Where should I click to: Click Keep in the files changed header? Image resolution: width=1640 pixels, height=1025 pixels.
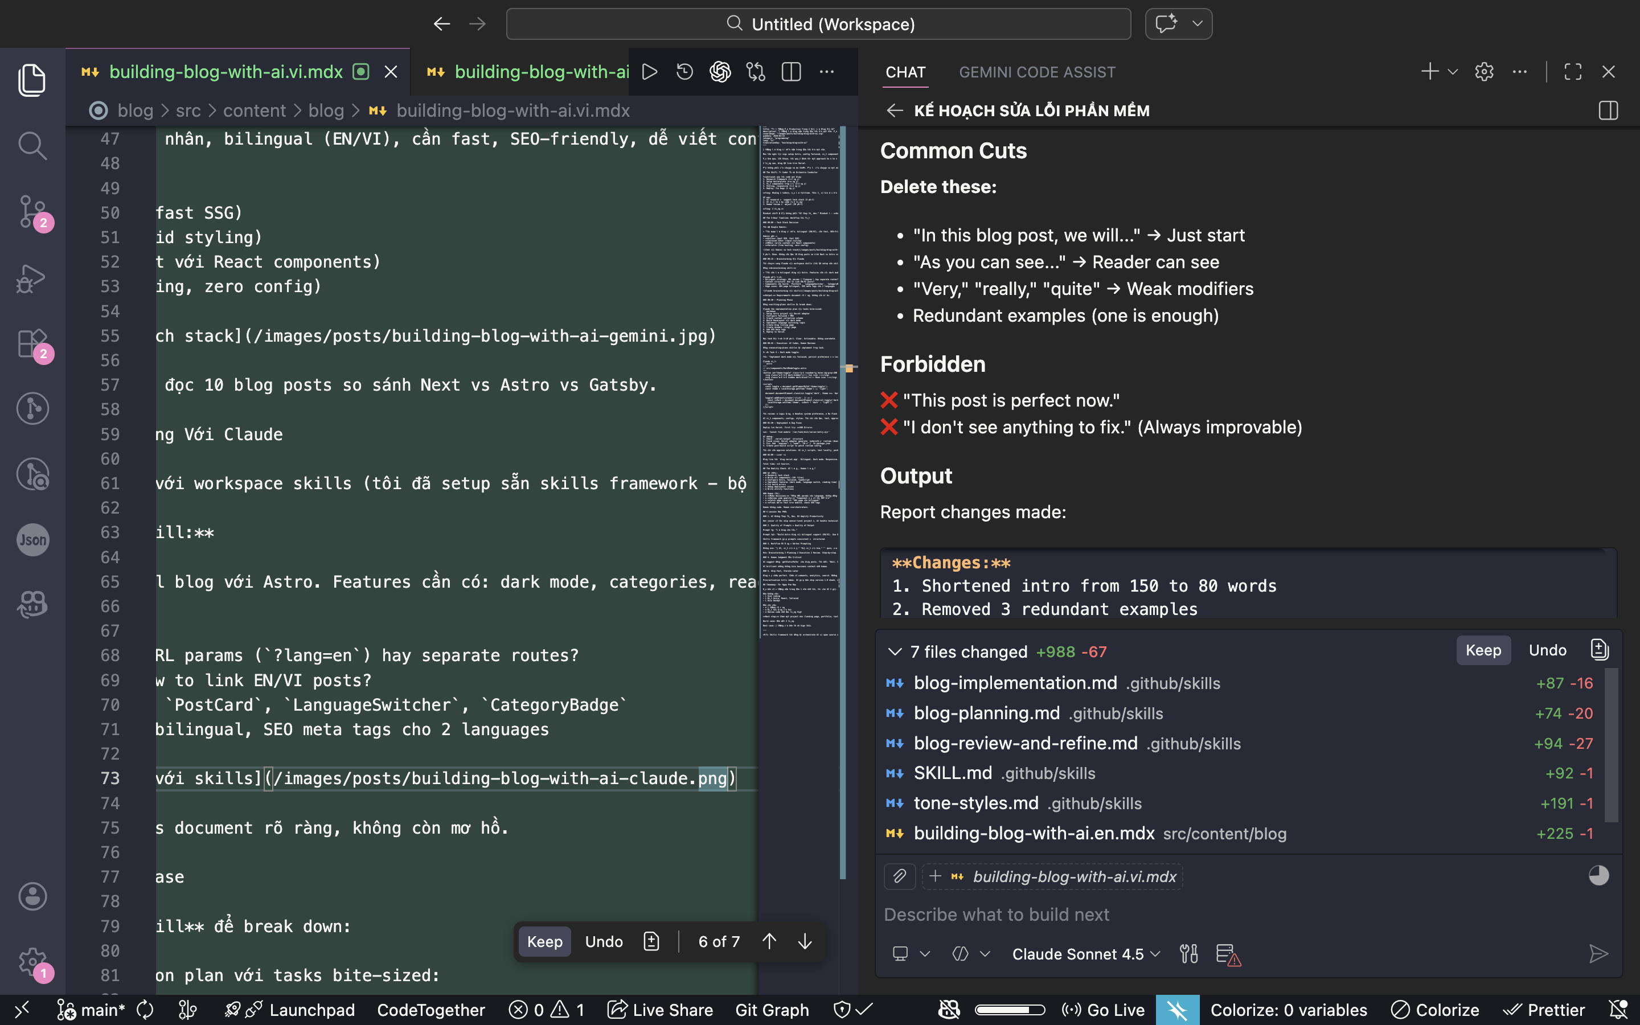pos(1483,651)
